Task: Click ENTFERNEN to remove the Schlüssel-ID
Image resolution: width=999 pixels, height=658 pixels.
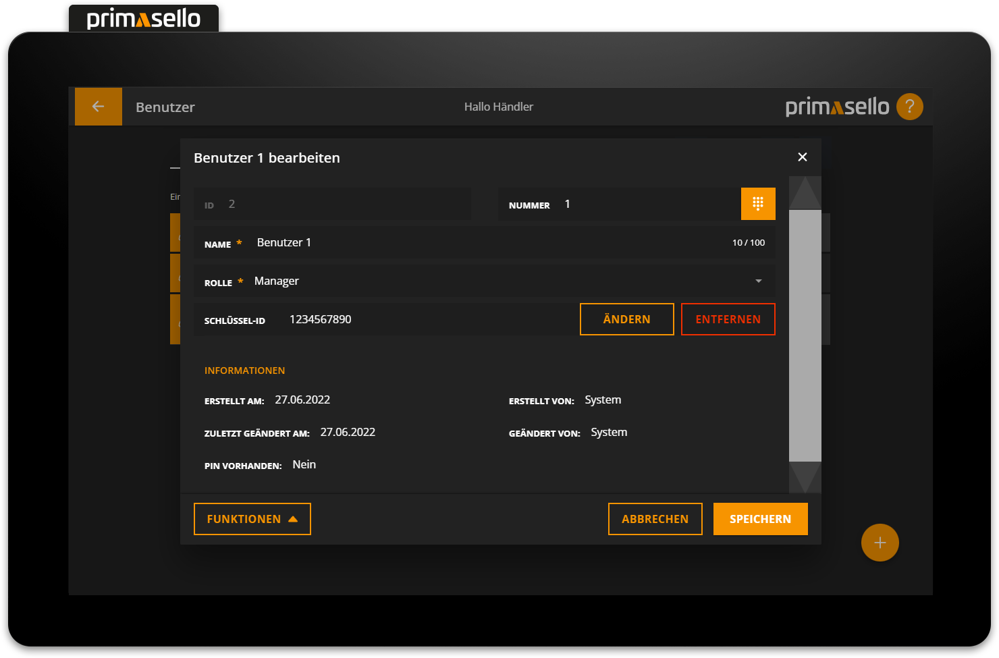Action: pos(728,319)
